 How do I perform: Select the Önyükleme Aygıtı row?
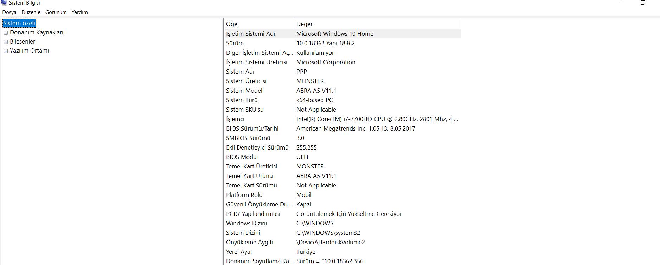342,242
